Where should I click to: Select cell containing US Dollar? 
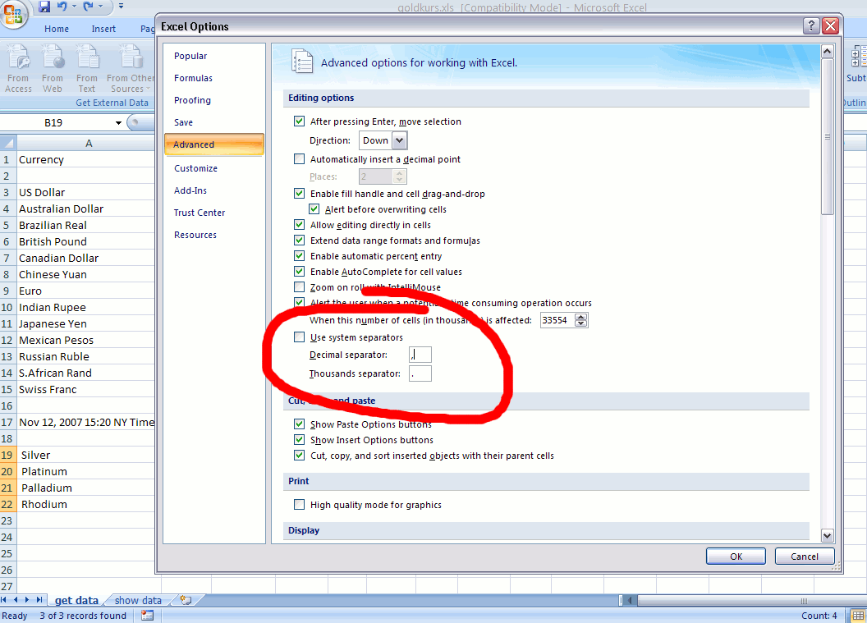pos(85,192)
